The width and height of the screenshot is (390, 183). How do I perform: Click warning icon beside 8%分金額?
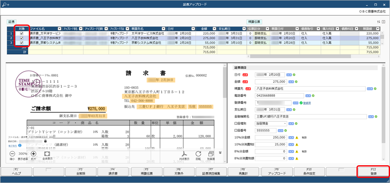[297, 151]
